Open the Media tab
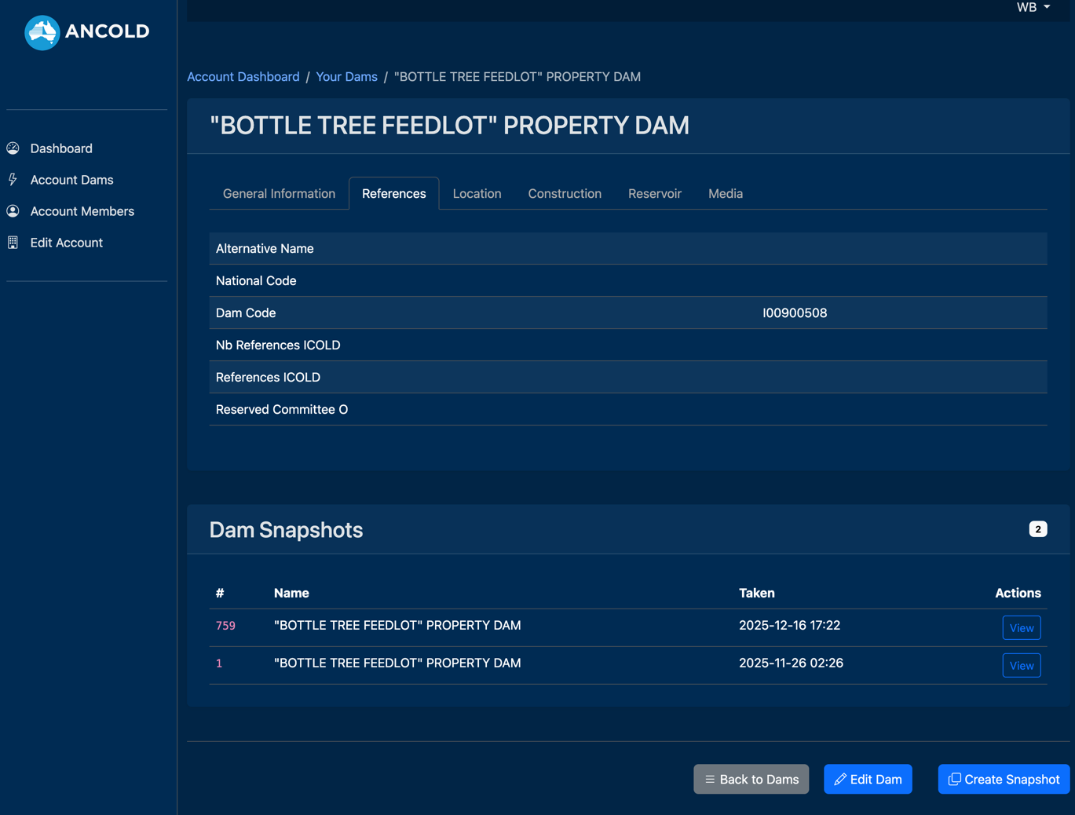The width and height of the screenshot is (1075, 815). [725, 193]
